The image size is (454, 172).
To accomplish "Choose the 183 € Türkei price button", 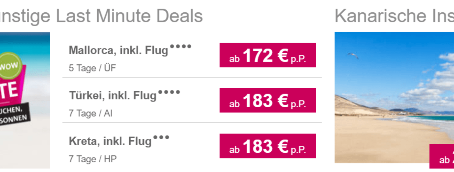I will (268, 100).
